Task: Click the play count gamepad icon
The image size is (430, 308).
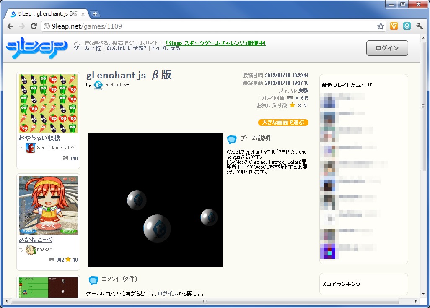Action: (290, 98)
